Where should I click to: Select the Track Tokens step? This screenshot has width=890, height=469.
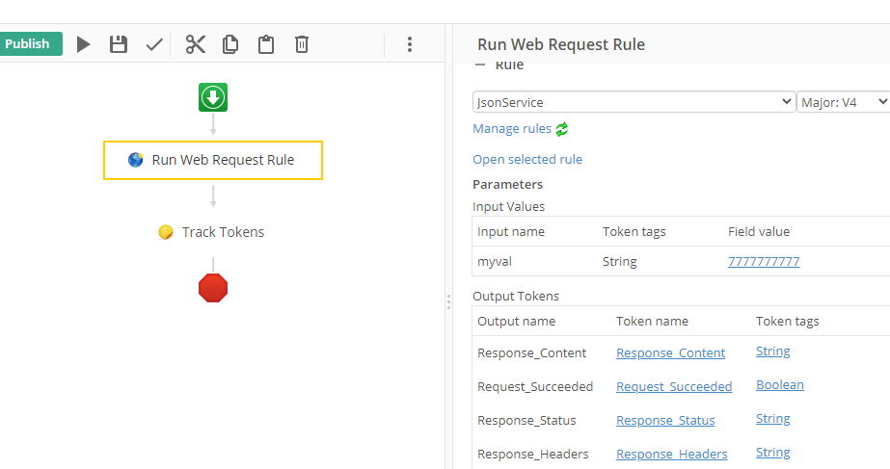[212, 232]
